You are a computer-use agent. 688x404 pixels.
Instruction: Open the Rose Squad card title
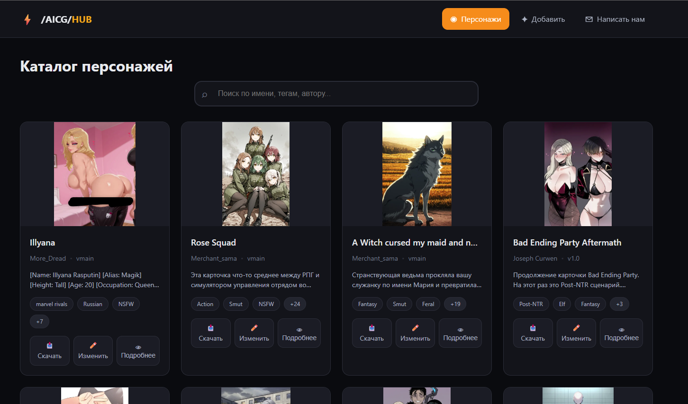pyautogui.click(x=213, y=243)
